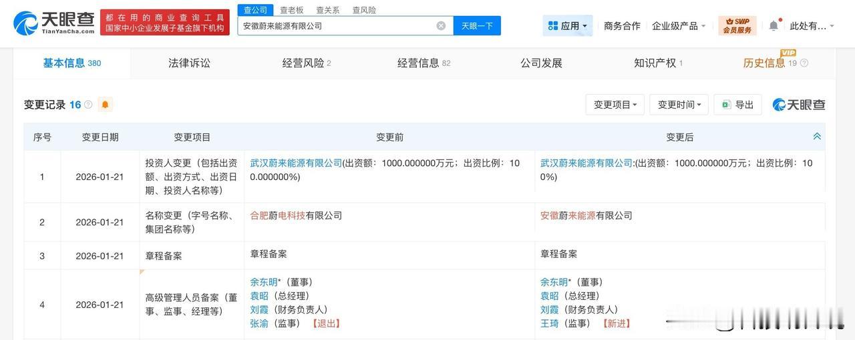Click 合肥蔚电科技有限公司 former name text
The height and width of the screenshot is (340, 855).
tap(296, 215)
